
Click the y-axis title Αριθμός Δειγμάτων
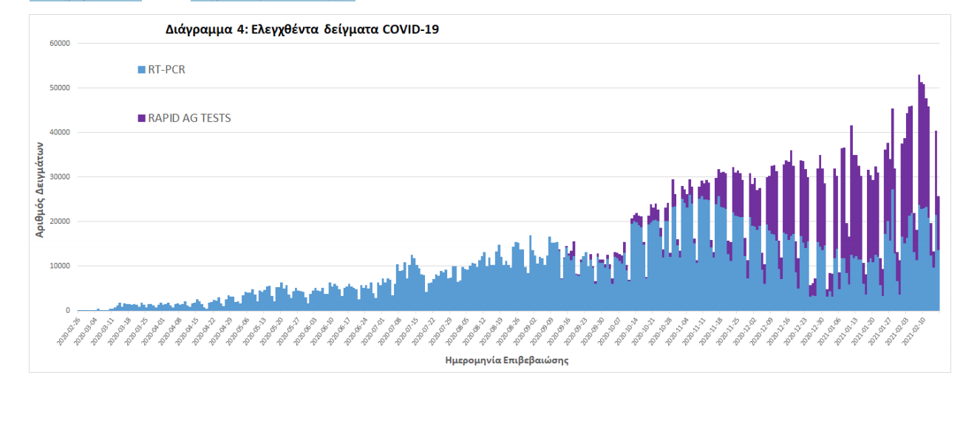click(40, 189)
